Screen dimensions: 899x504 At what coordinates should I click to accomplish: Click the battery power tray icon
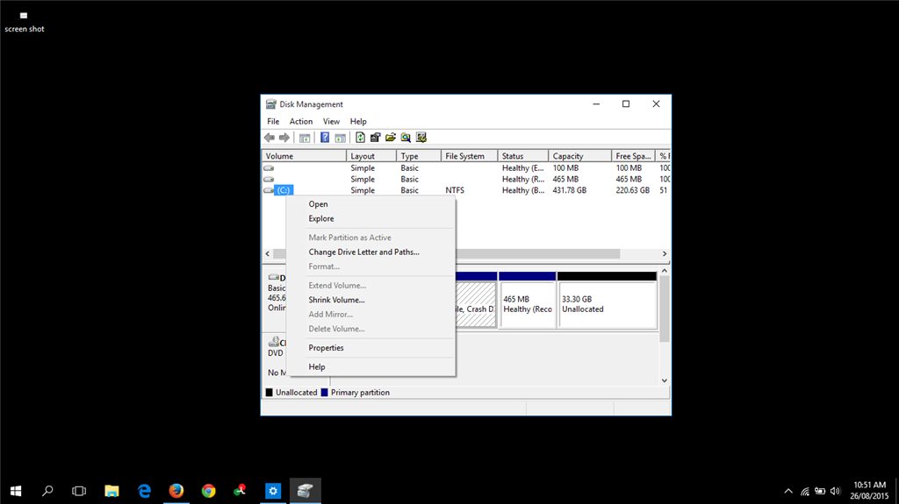coord(821,492)
